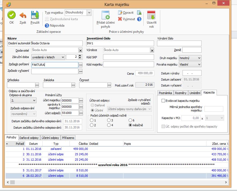Open Nápověda help in Základní operace
The image size is (237, 191).
coord(54,26)
